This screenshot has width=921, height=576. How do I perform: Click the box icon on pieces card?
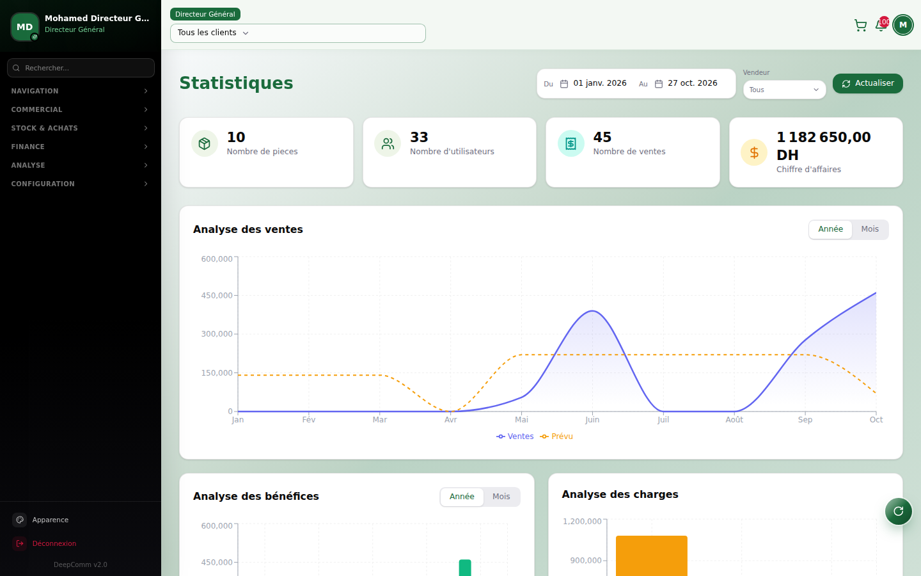coord(205,143)
